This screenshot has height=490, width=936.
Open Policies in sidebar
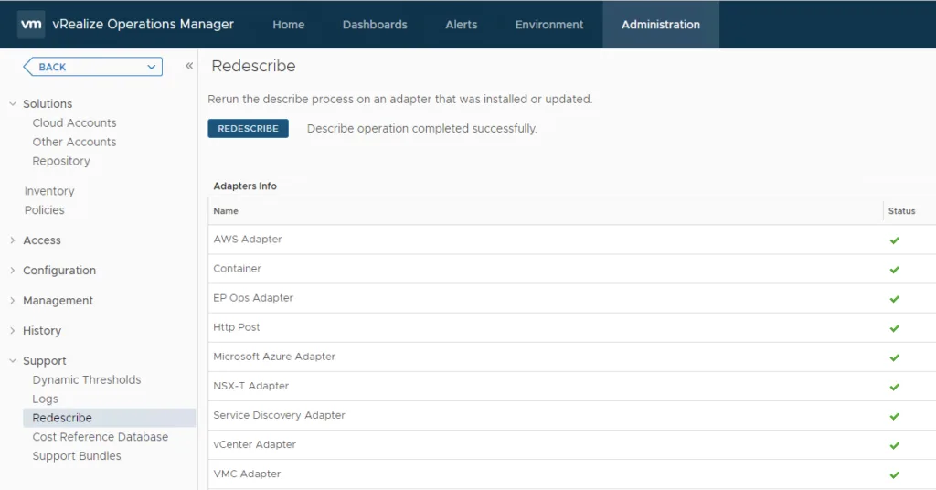point(44,210)
